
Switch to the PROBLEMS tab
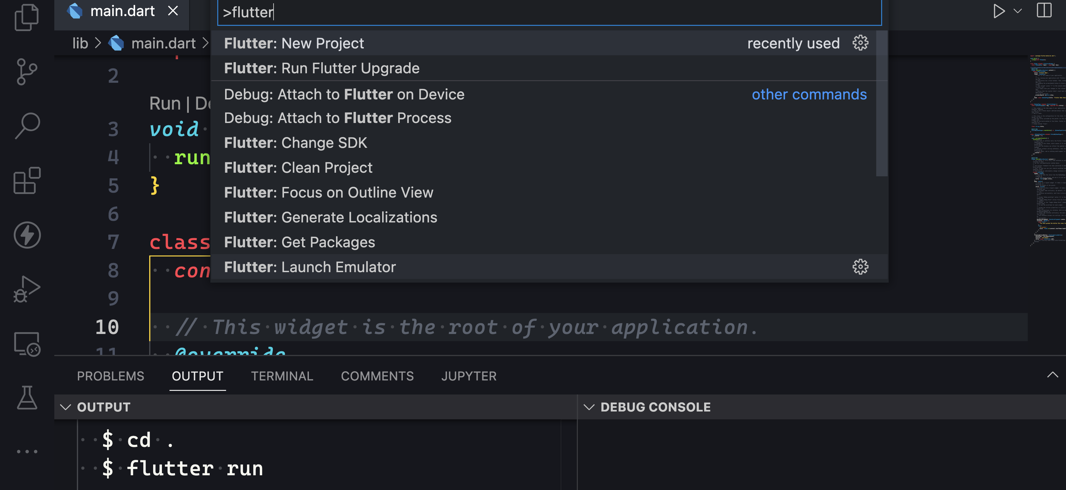pos(111,376)
